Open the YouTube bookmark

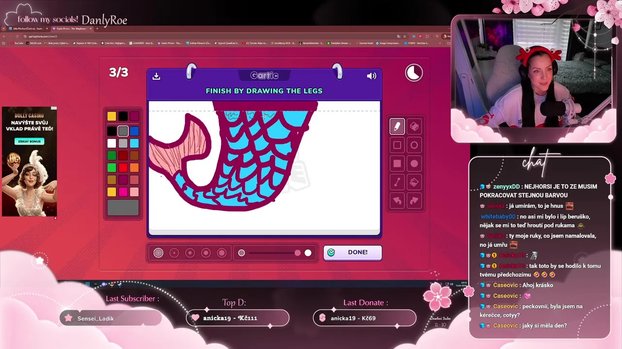17,43
